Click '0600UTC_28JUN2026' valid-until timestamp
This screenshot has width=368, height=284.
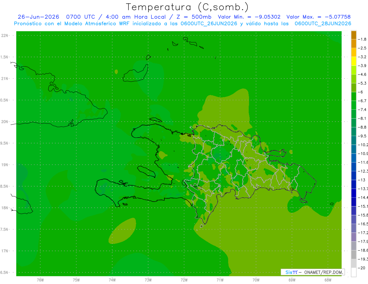323,24
